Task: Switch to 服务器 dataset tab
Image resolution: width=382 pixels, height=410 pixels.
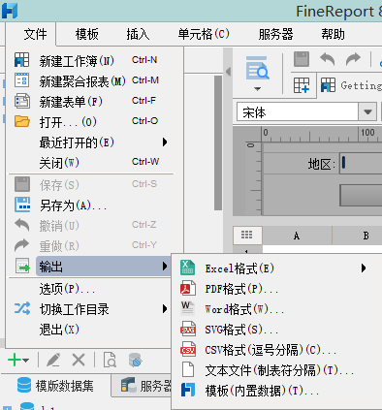Action: click(143, 386)
